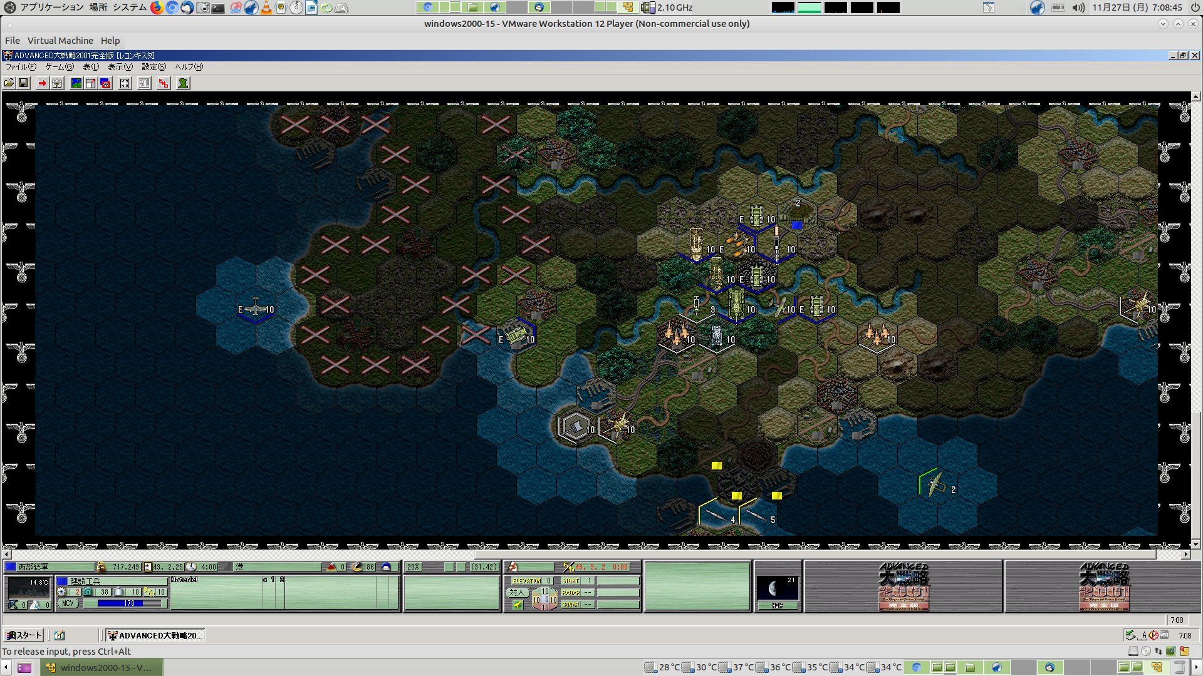Click the red end date 43. 3. 2 0:00
The image size is (1203, 676).
[602, 567]
